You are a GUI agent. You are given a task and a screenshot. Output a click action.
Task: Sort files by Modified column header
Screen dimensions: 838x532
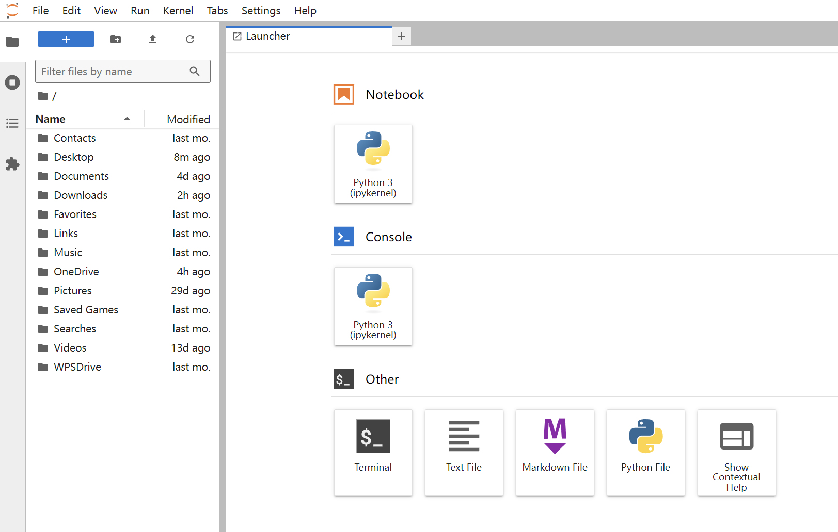pyautogui.click(x=188, y=119)
